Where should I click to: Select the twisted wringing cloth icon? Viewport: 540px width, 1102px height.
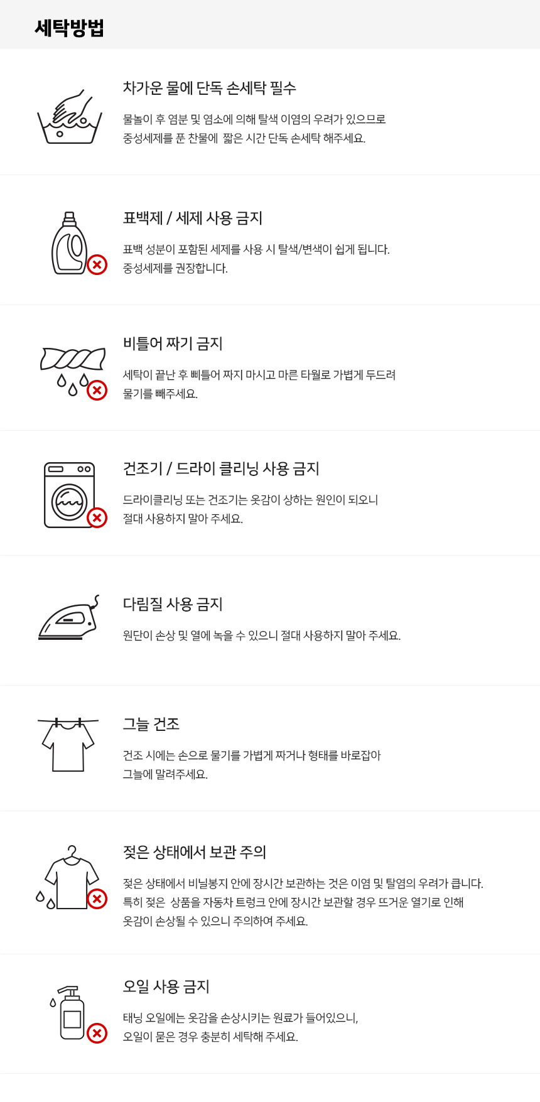click(x=72, y=360)
